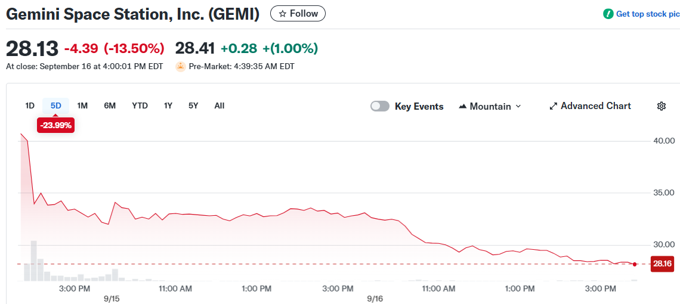
Task: Click the -4.39 (-13.50%) change text
Action: pos(114,48)
